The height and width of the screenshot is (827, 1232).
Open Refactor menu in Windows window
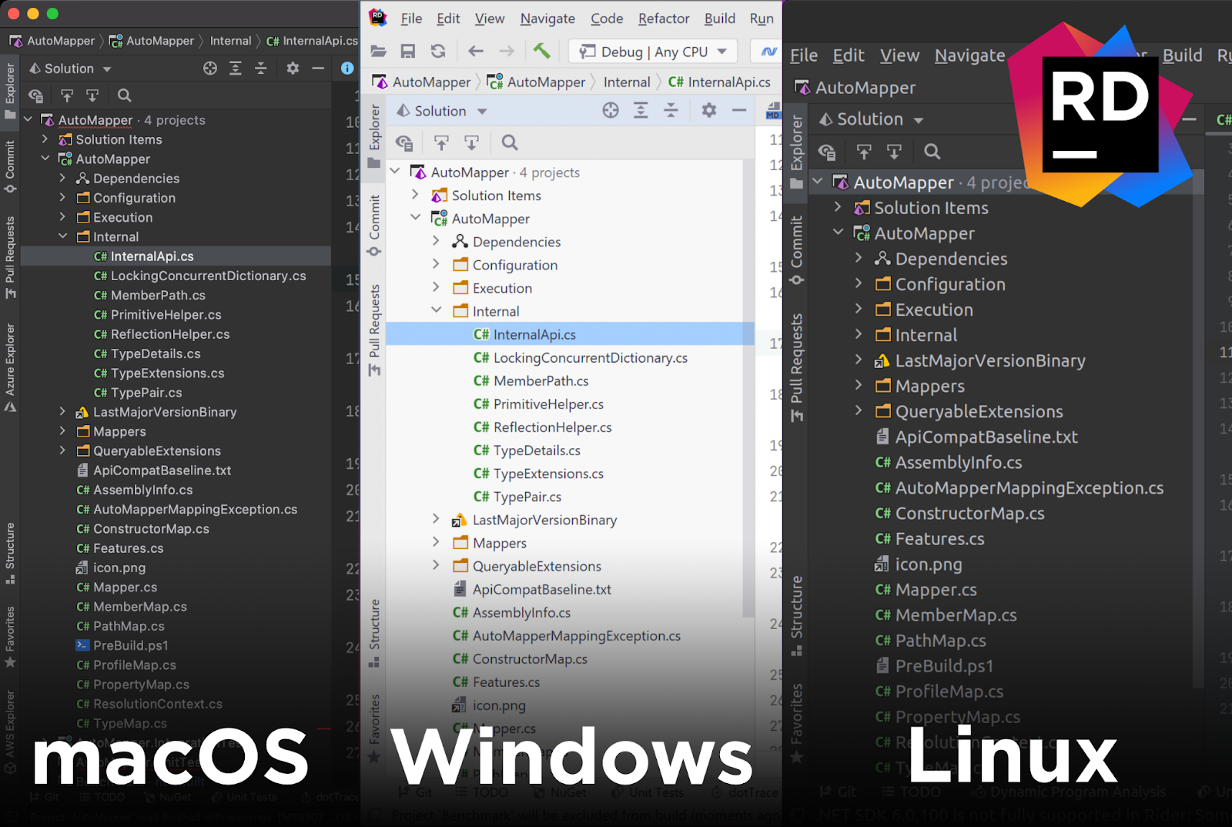pyautogui.click(x=664, y=18)
